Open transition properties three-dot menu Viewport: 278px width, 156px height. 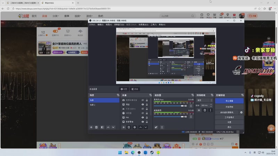pos(211,110)
